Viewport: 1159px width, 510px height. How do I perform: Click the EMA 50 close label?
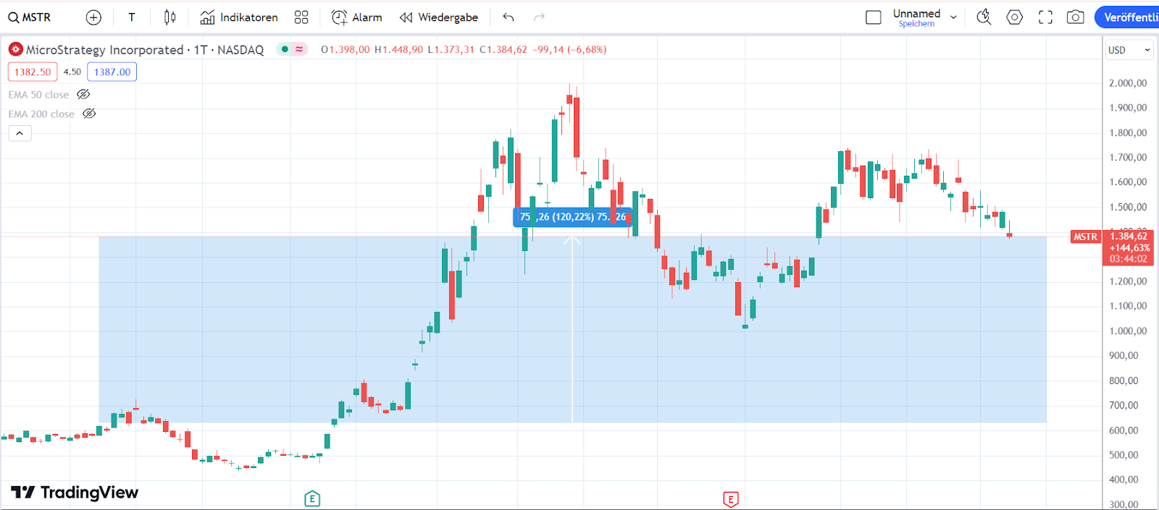38,95
